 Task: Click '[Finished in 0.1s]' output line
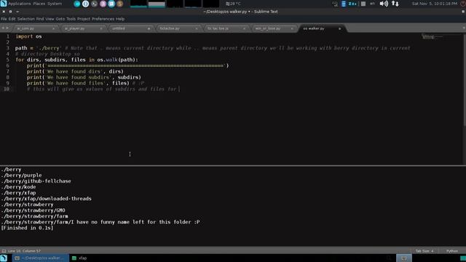27,228
